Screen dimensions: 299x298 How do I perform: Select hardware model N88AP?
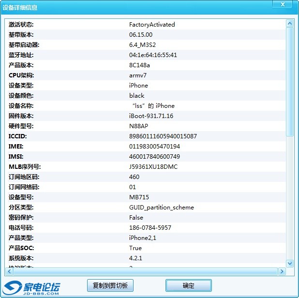coord(139,126)
